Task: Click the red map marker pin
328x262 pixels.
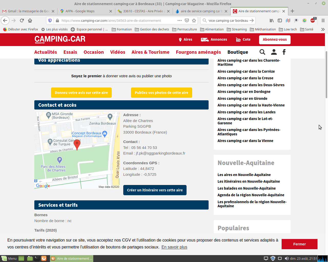Action: tap(77, 145)
